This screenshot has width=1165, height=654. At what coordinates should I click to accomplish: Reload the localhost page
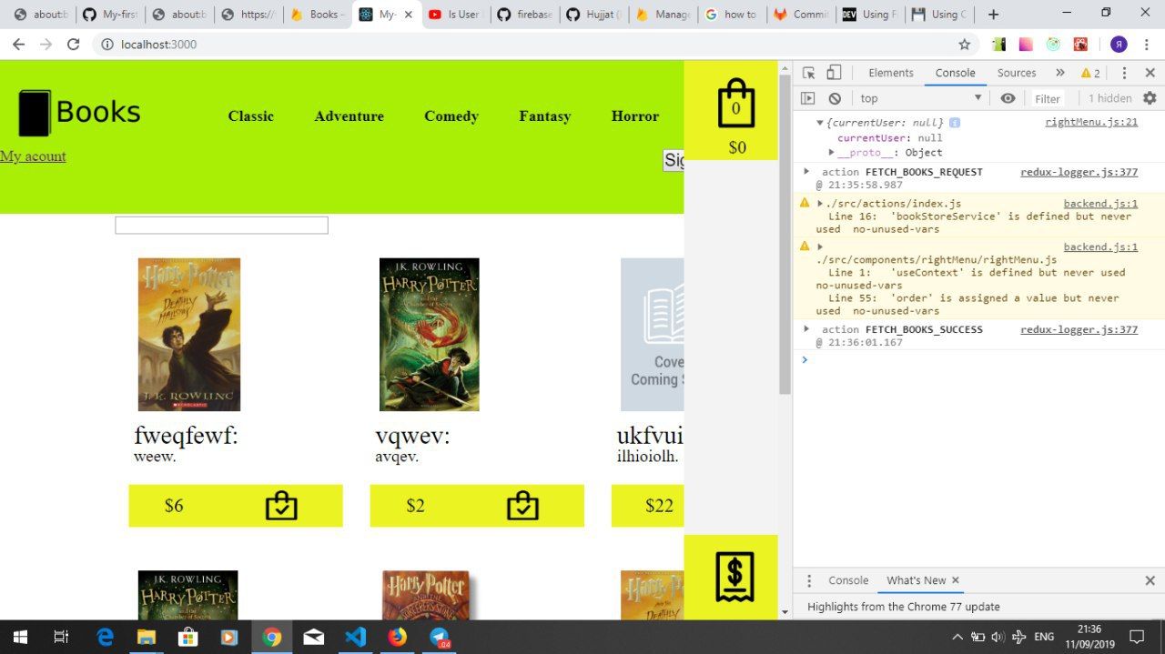coord(74,44)
